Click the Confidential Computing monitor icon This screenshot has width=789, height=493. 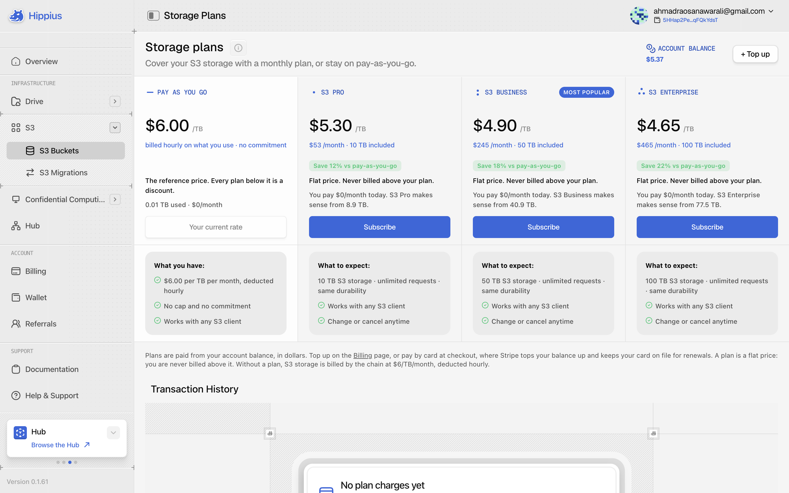16,199
